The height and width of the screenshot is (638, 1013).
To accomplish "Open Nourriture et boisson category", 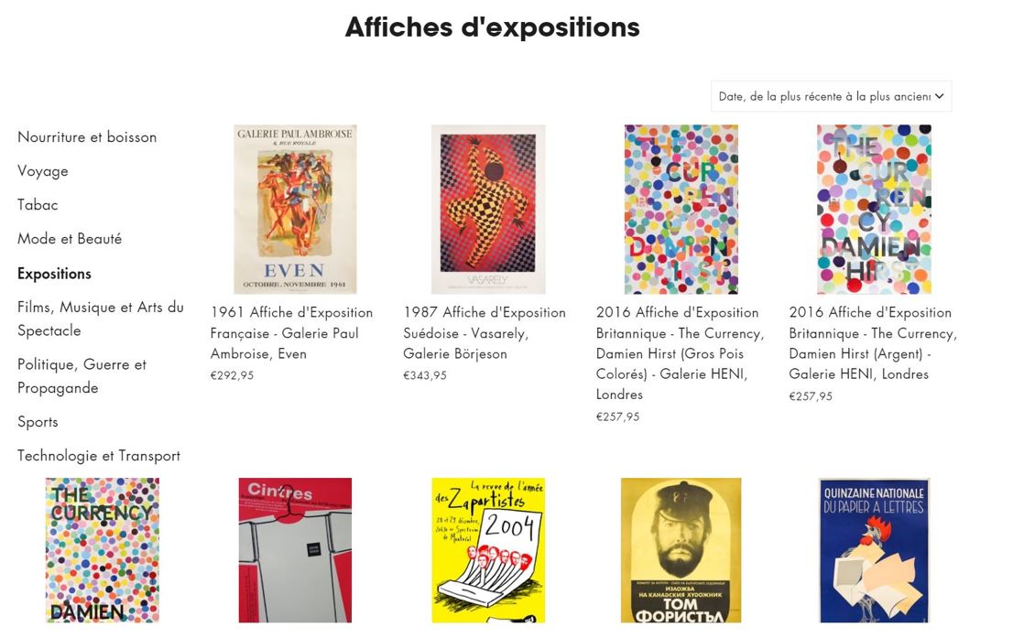I will click(87, 137).
